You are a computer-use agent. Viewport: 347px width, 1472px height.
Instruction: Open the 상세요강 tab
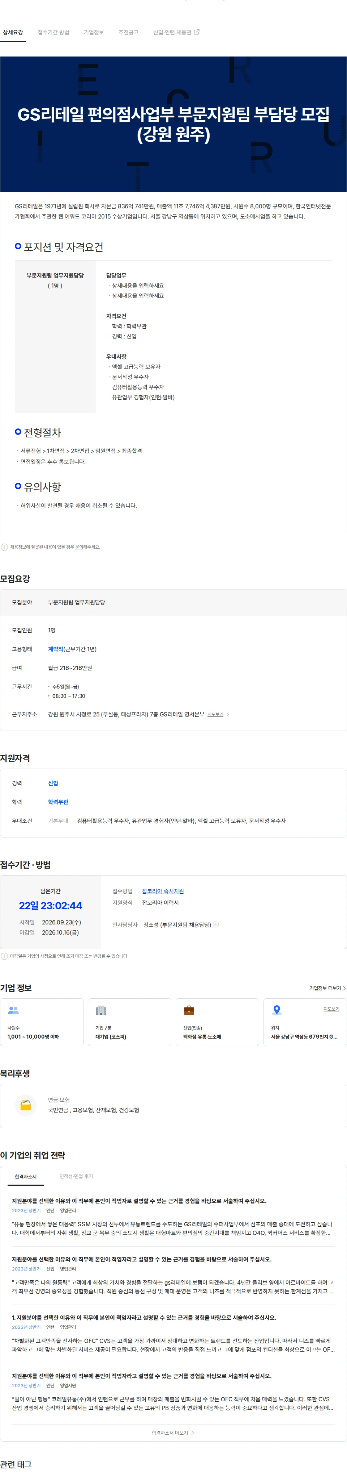13,33
